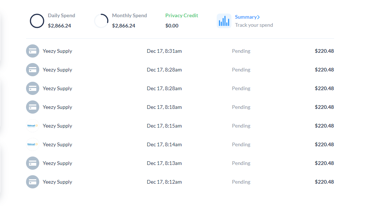Click the card icon for the 8:18am transaction
Image resolution: width=381 pixels, height=206 pixels.
tap(33, 107)
